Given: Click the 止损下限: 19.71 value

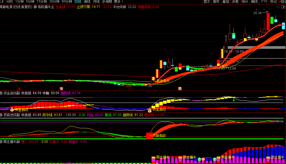Looking at the screenshot, I should tap(89, 7).
